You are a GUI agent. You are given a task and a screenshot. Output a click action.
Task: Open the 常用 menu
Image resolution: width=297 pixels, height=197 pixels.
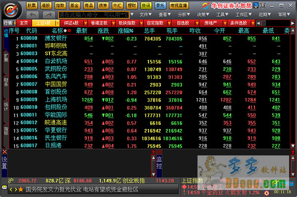tap(284, 14)
